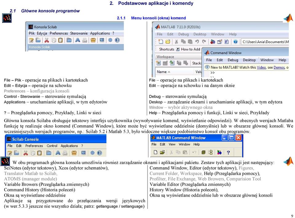Open Applications menu in Konsola Scilab
The image size is (295, 218).
(x=100, y=33)
